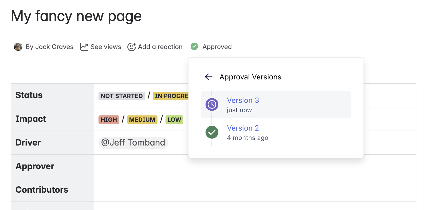Click the red HIGH impact lozenge
This screenshot has width=426, height=210.
[109, 120]
